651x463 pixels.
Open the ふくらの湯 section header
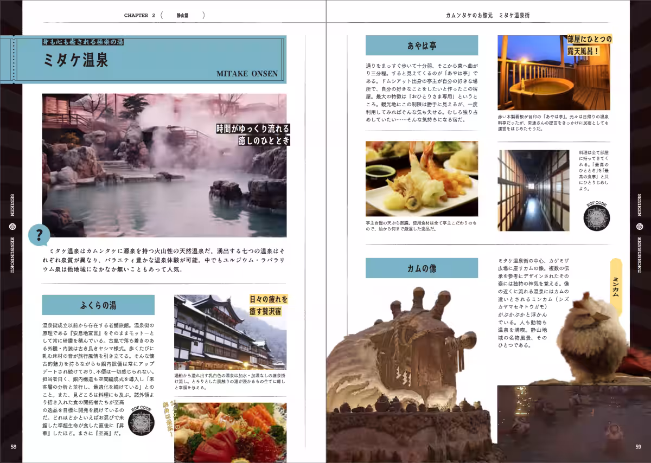click(99, 305)
